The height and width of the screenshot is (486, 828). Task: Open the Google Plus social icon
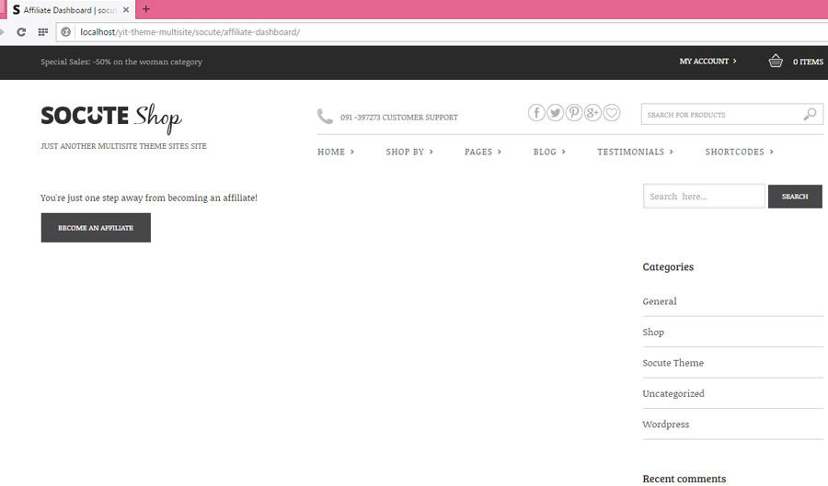592,113
